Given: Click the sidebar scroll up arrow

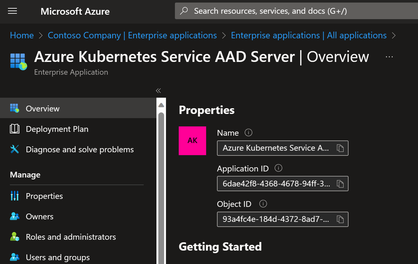Looking at the screenshot, I should (161, 105).
